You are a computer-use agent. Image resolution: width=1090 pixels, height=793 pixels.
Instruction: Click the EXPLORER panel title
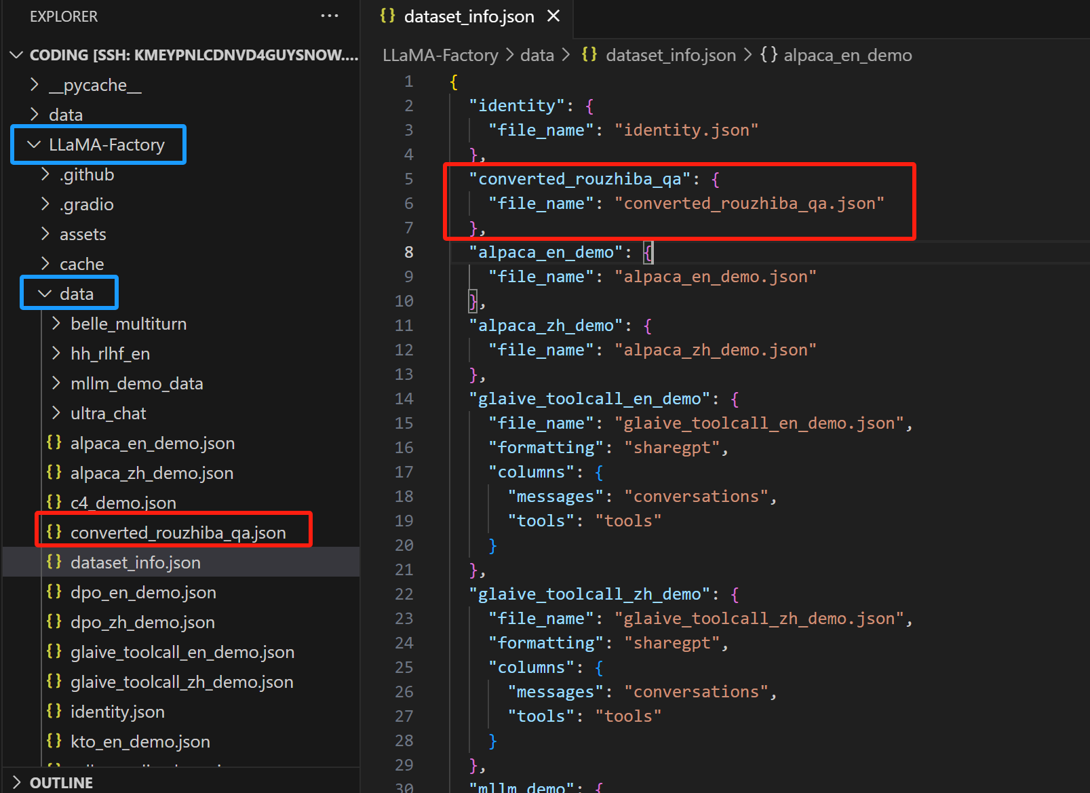point(64,16)
